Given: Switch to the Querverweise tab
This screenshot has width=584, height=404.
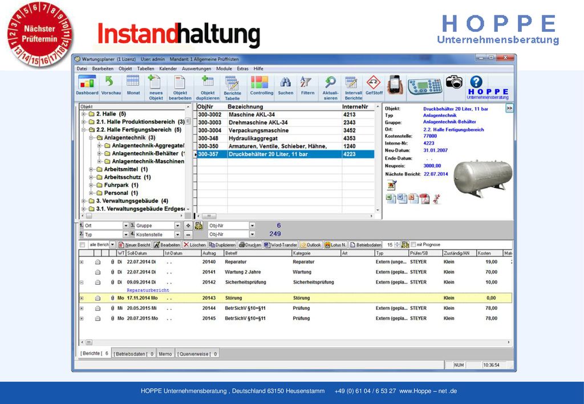Looking at the screenshot, I should tap(197, 354).
